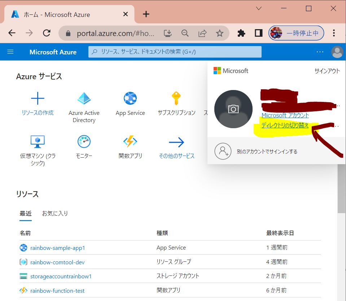Click the account avatar in header
This screenshot has height=301, width=346.
coord(337,52)
